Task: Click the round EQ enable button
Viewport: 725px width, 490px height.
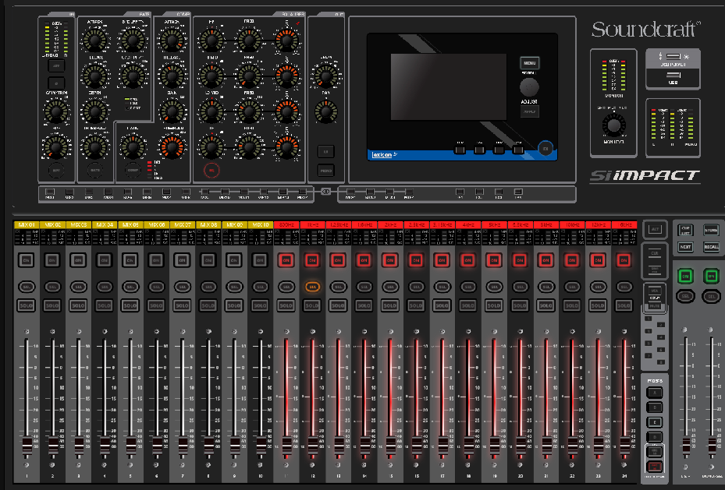Action: click(211, 171)
